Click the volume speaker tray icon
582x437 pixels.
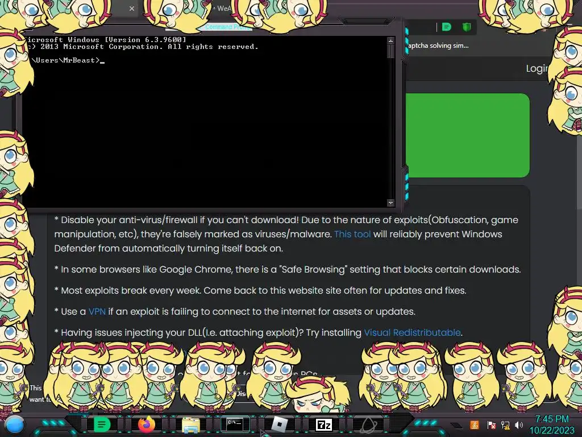[519, 424]
